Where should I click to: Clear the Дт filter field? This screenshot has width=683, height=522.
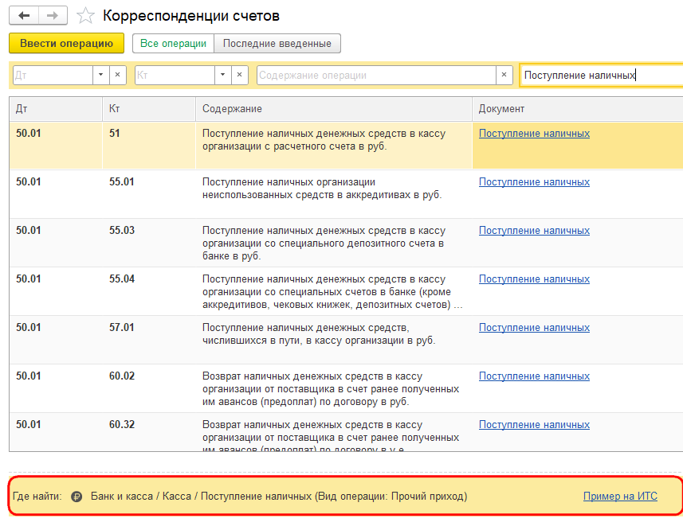pyautogui.click(x=117, y=75)
